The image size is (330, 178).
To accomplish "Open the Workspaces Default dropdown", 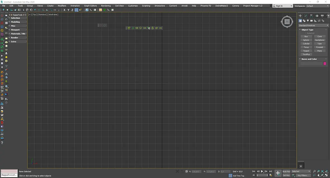I will tap(317, 6).
